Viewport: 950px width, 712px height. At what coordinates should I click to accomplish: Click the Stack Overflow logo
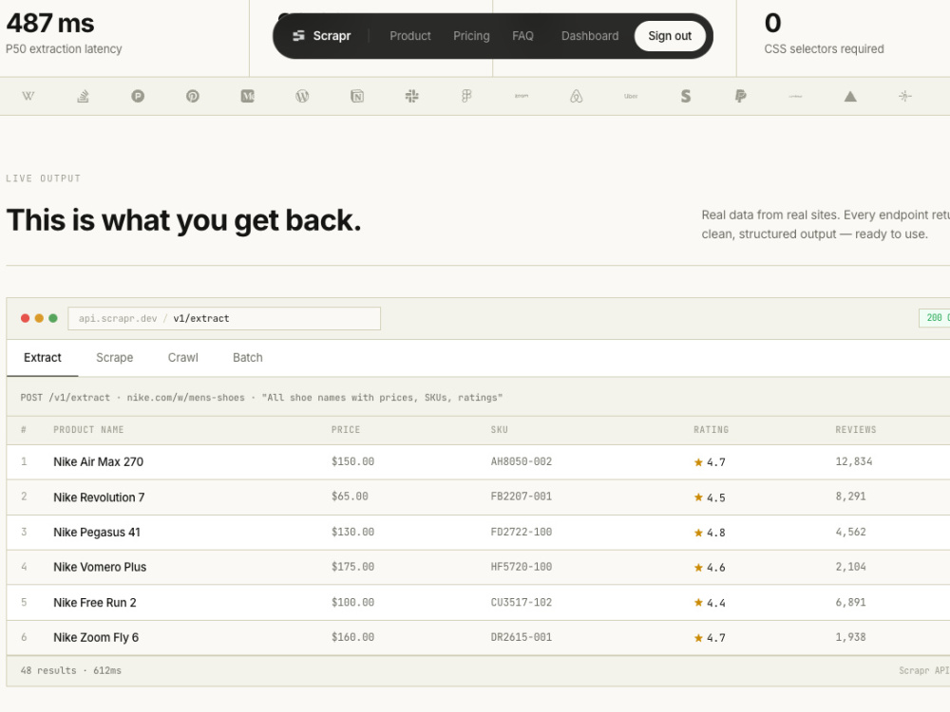(x=83, y=96)
